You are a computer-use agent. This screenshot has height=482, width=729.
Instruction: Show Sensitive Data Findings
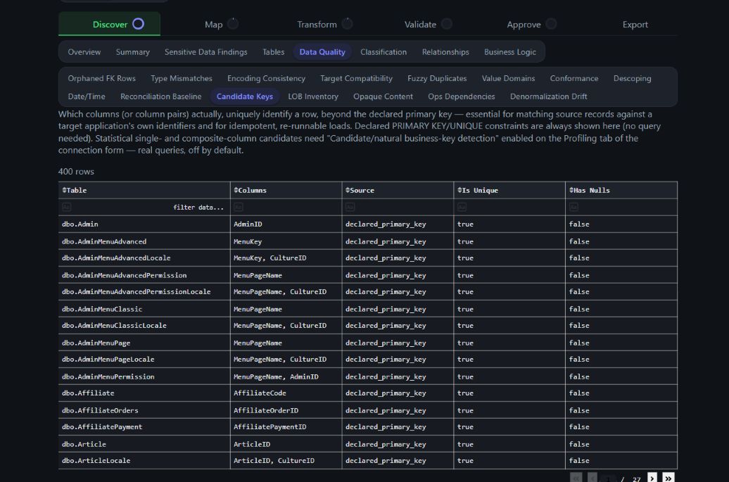(205, 52)
